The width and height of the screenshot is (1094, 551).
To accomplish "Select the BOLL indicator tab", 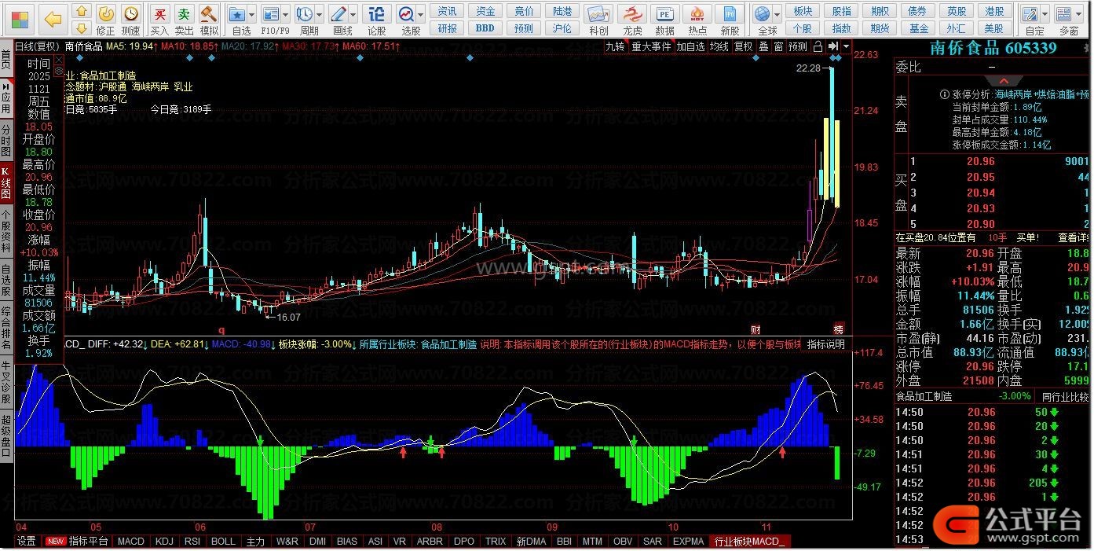I will (223, 542).
